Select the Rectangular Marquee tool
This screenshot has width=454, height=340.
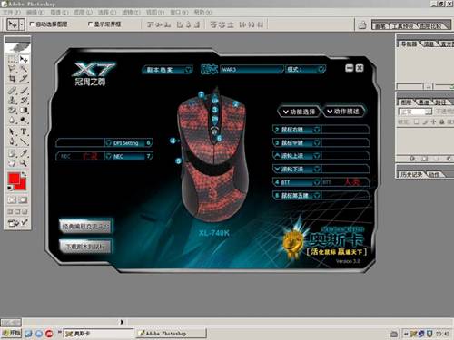[x=12, y=59]
